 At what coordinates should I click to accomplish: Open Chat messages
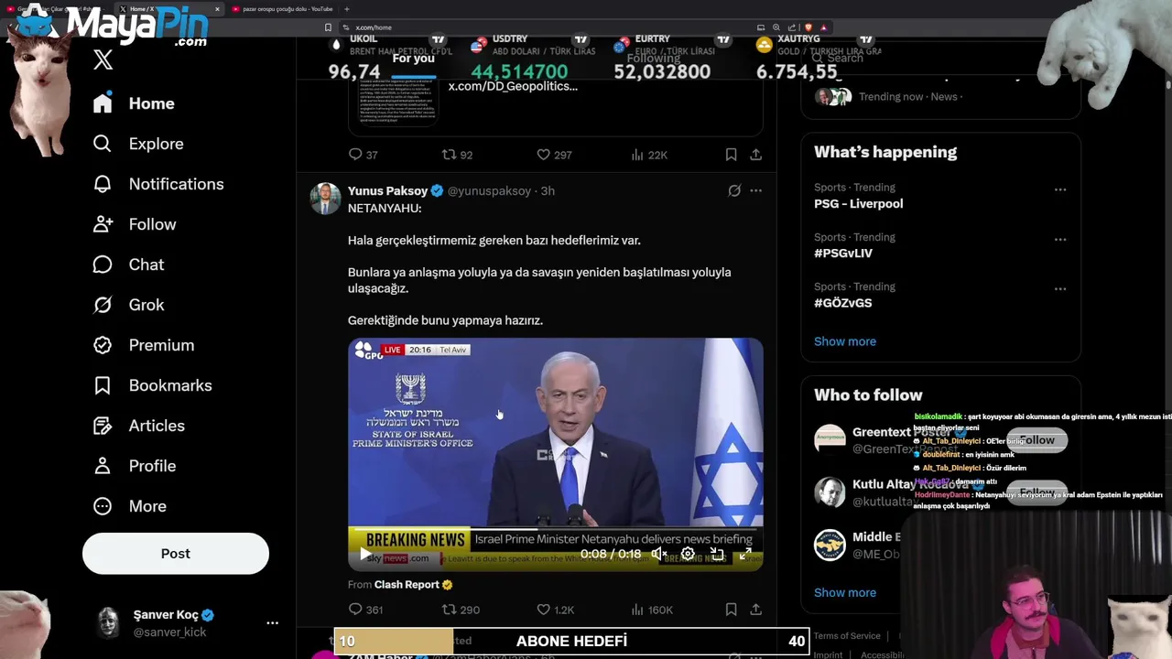[128, 265]
